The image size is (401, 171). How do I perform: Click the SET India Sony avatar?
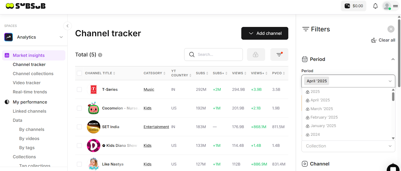pos(93,127)
